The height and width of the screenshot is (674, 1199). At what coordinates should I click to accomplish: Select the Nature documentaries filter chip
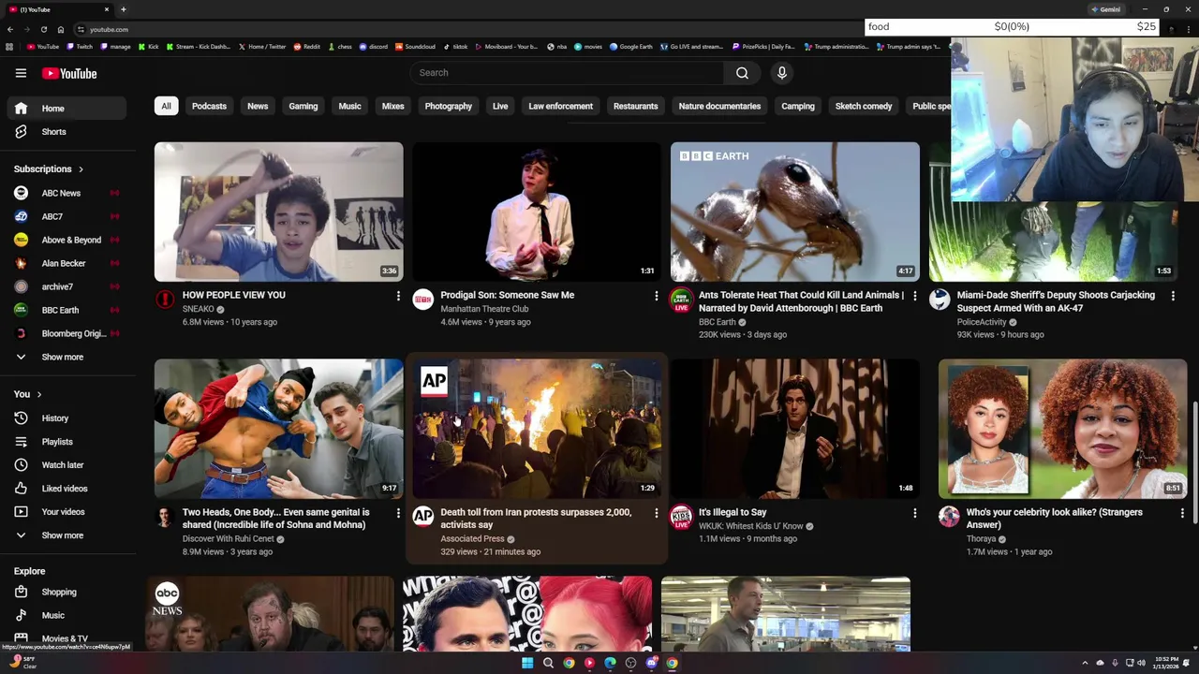(x=719, y=106)
